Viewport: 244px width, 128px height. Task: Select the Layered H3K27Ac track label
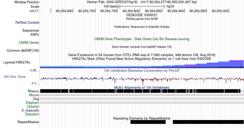click(x=17, y=62)
